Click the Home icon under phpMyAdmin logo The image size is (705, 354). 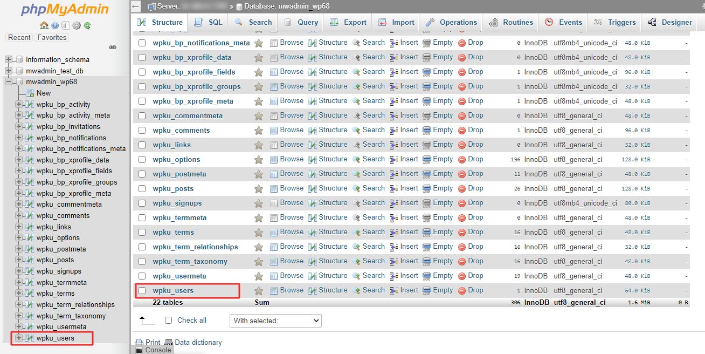tap(44, 25)
